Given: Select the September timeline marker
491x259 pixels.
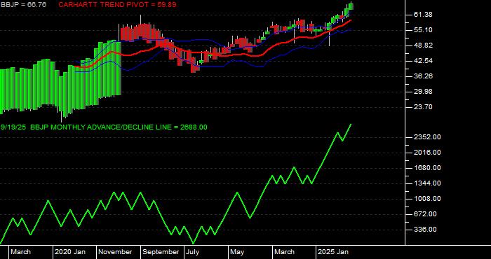Looking at the screenshot, I should tap(161, 252).
